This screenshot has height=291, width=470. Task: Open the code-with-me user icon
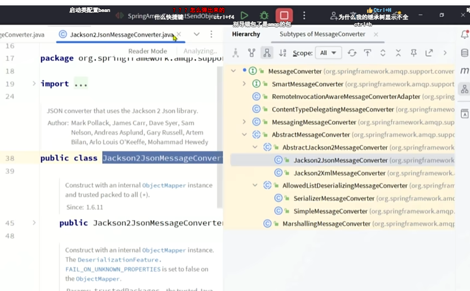coord(333,16)
